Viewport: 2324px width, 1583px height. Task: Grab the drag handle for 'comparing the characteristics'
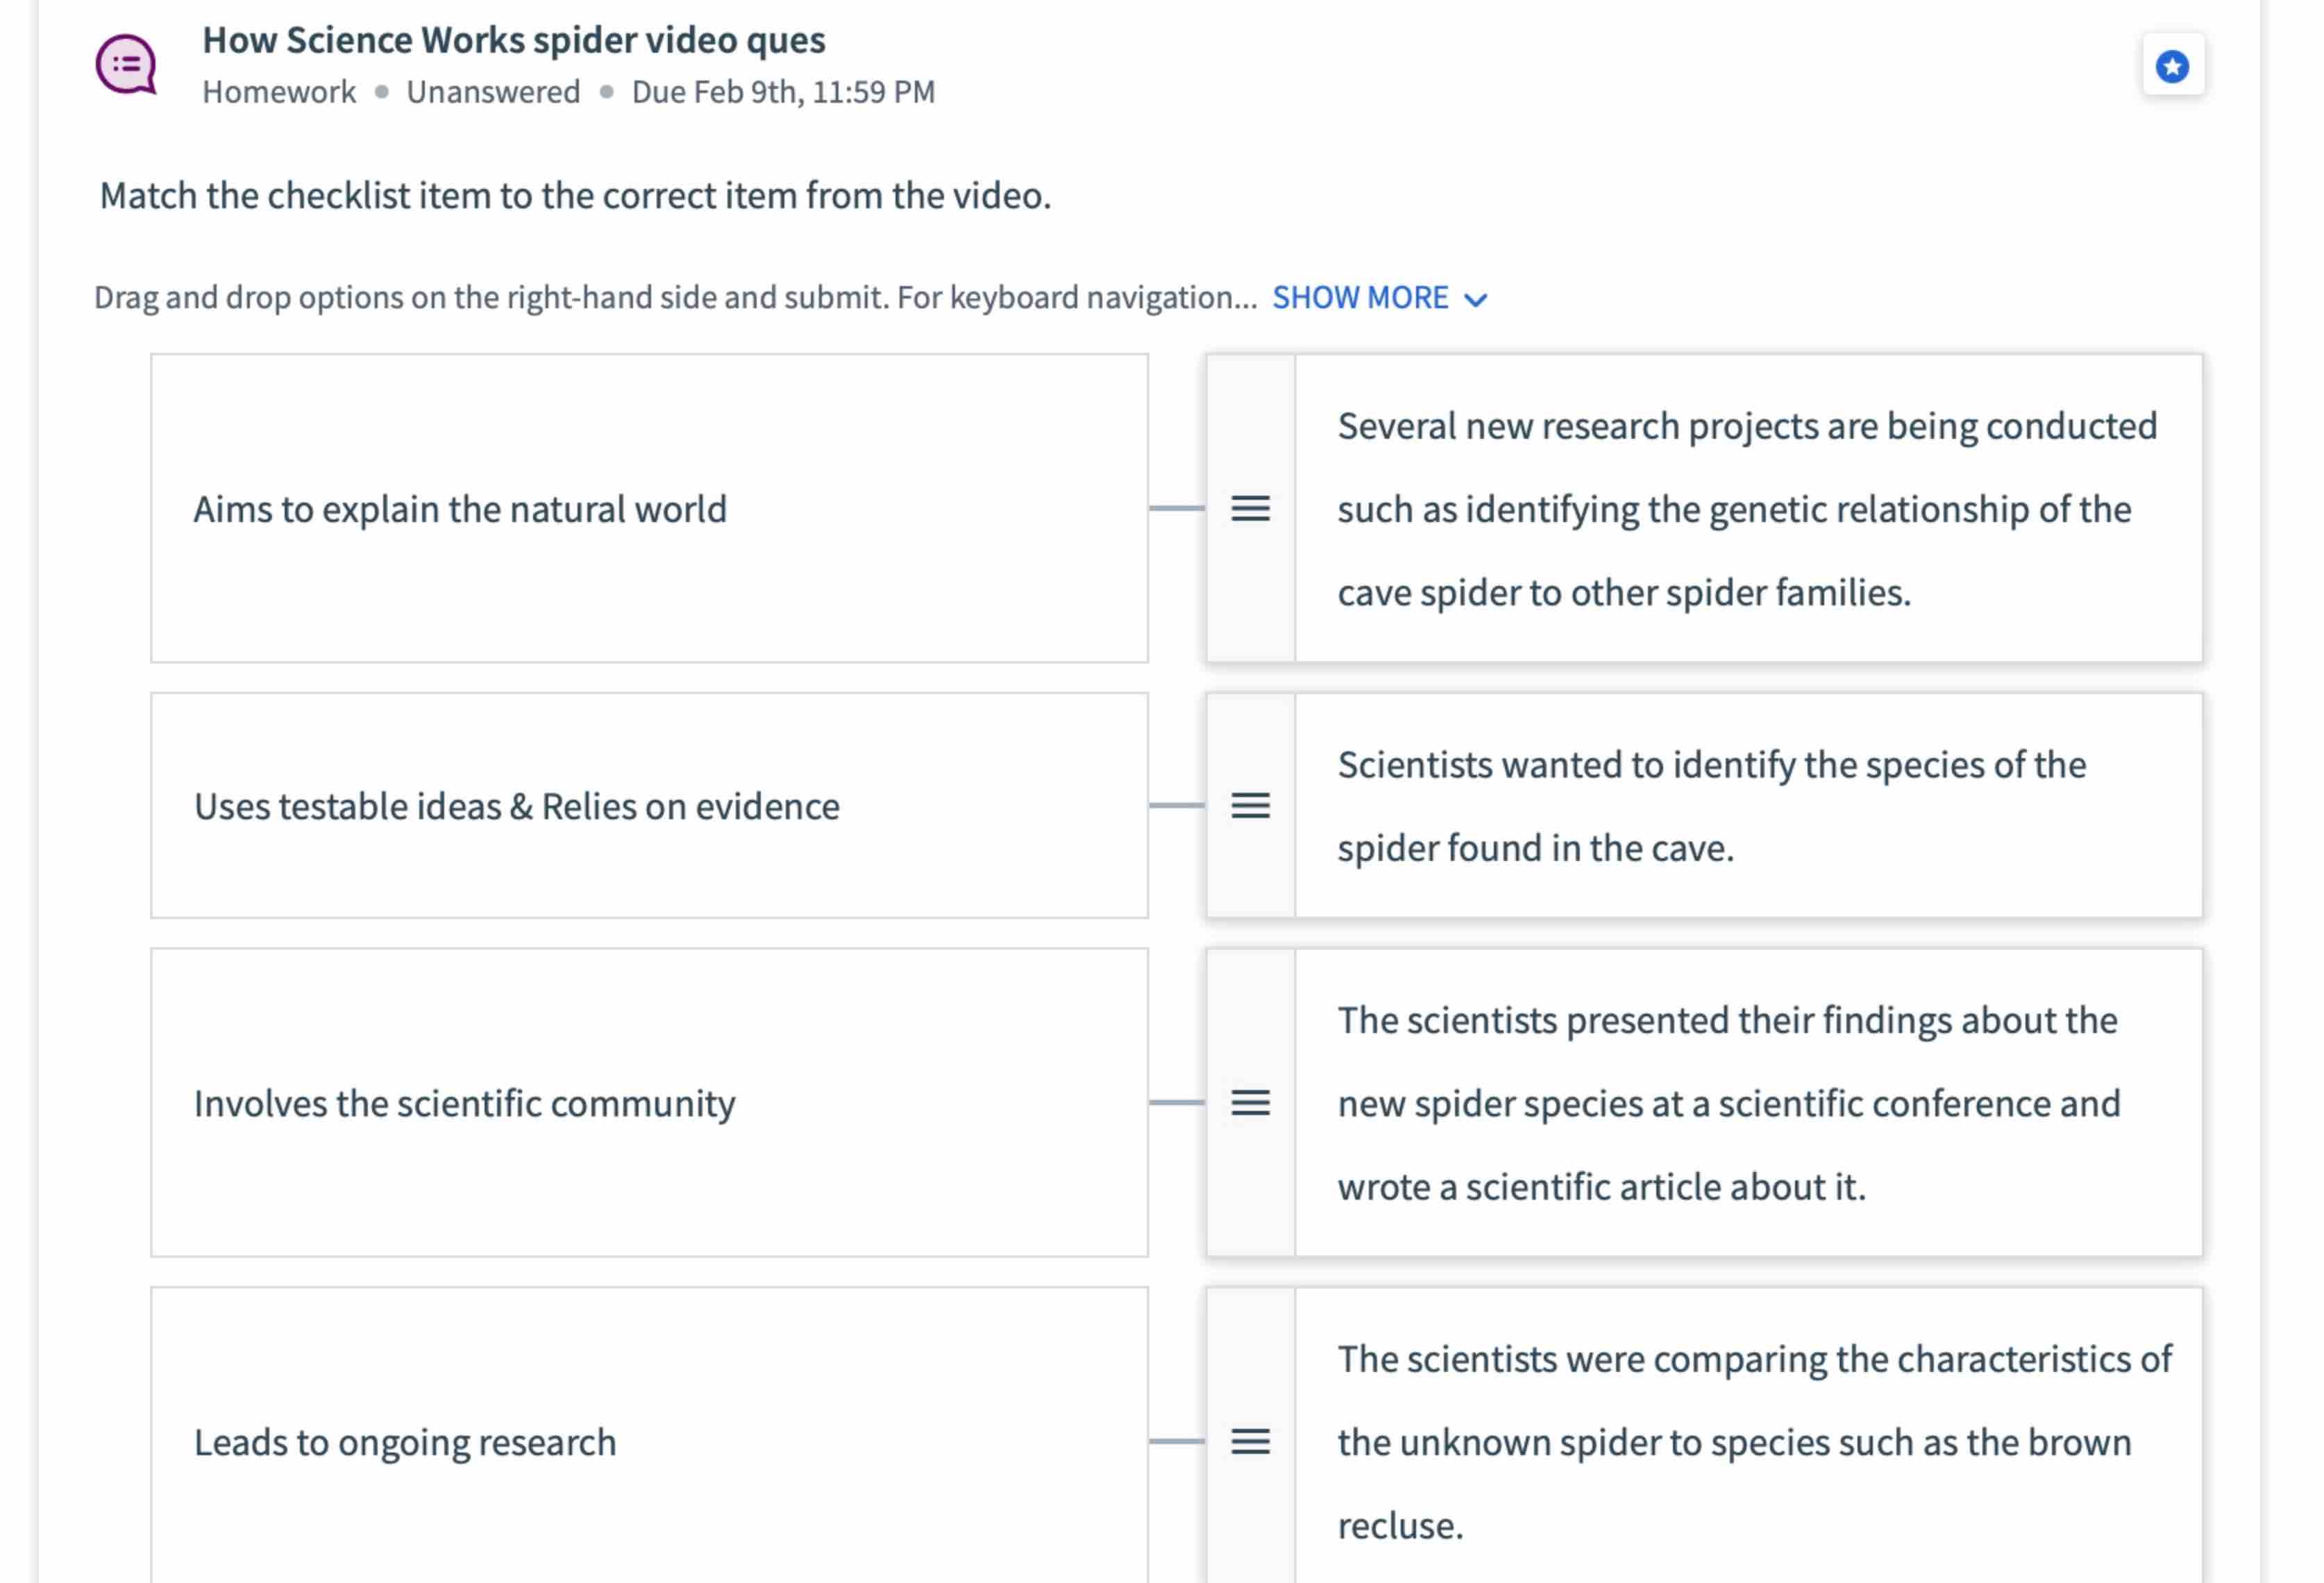(1250, 1441)
